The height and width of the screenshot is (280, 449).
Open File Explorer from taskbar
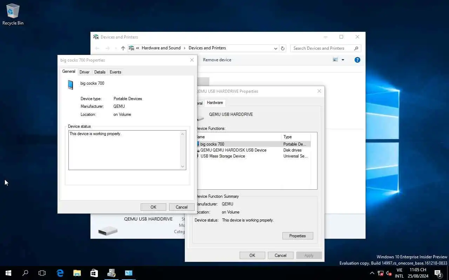point(77,273)
